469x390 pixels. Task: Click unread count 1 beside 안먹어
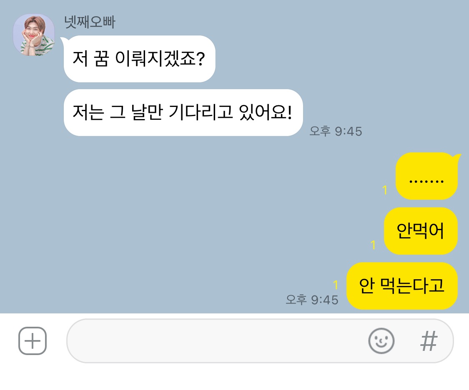tap(373, 245)
